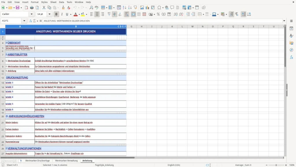Sort descending Z to A
The width and height of the screenshot is (296, 167).
tap(130, 8)
